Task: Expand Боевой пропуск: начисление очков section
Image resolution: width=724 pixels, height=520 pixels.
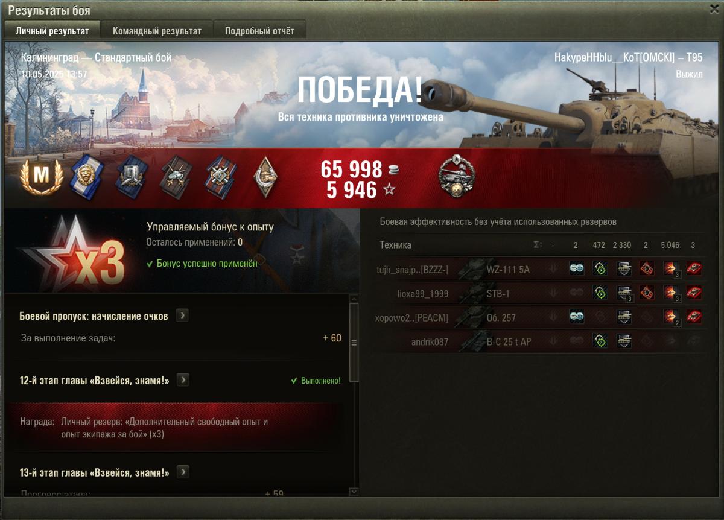Action: pos(182,316)
